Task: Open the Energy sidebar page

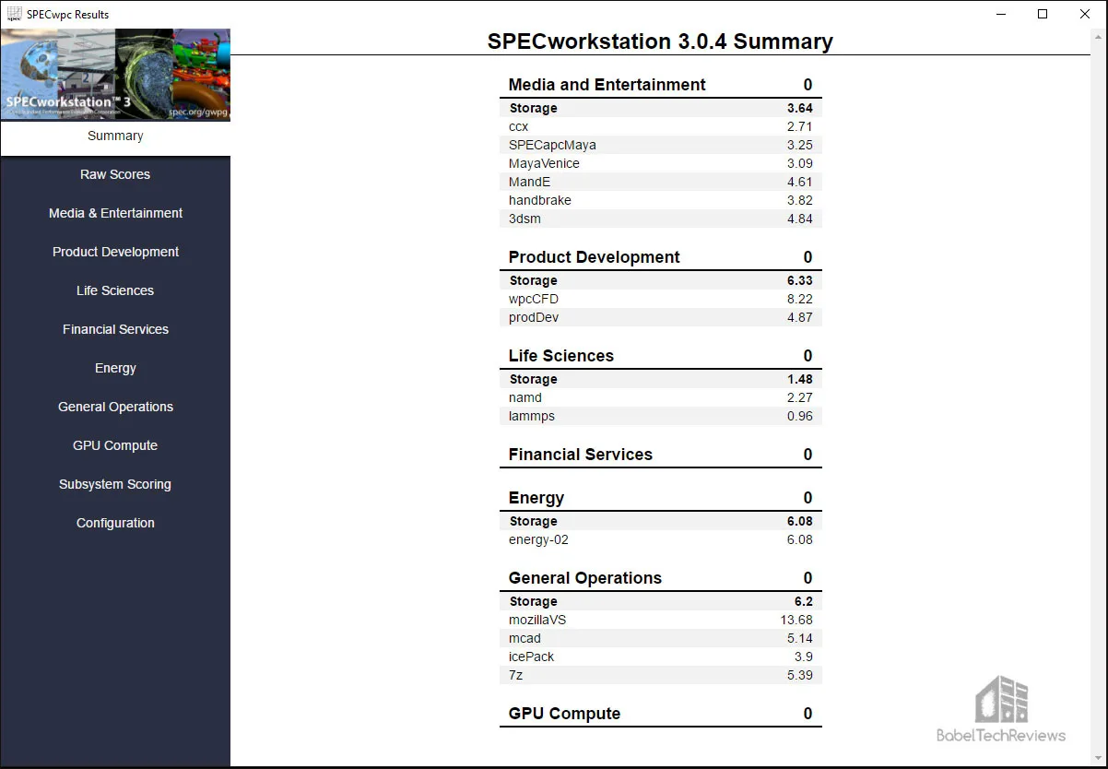Action: 115,368
